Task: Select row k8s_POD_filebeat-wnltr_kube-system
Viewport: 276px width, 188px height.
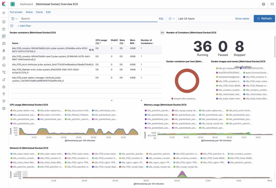Action: click(87, 71)
